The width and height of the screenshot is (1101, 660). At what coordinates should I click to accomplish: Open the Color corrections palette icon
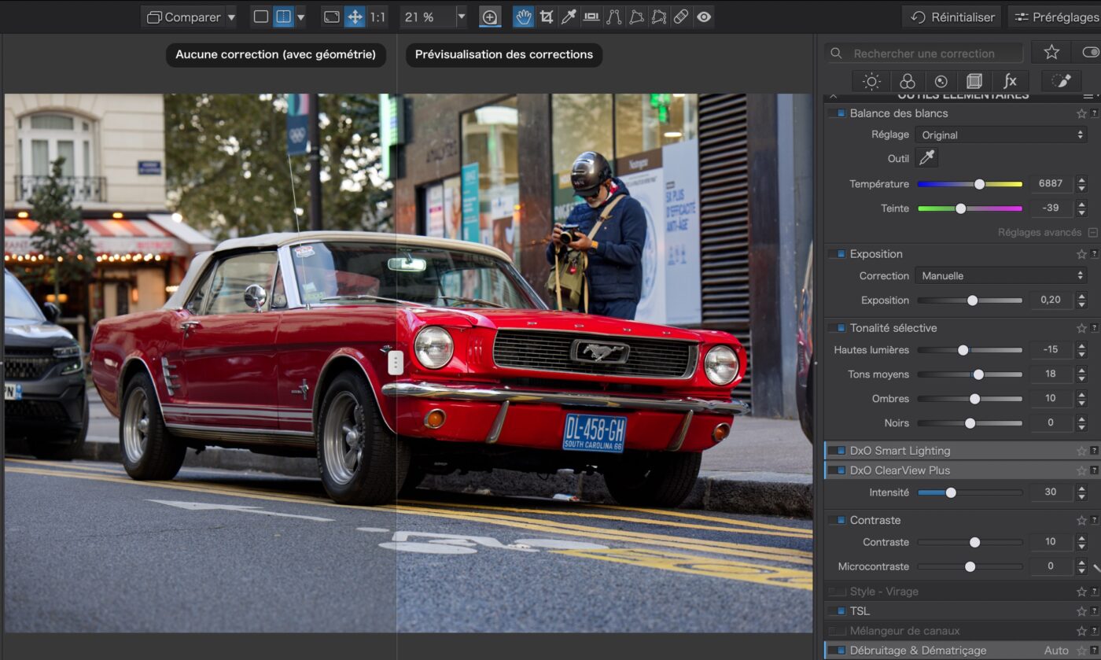click(x=907, y=81)
